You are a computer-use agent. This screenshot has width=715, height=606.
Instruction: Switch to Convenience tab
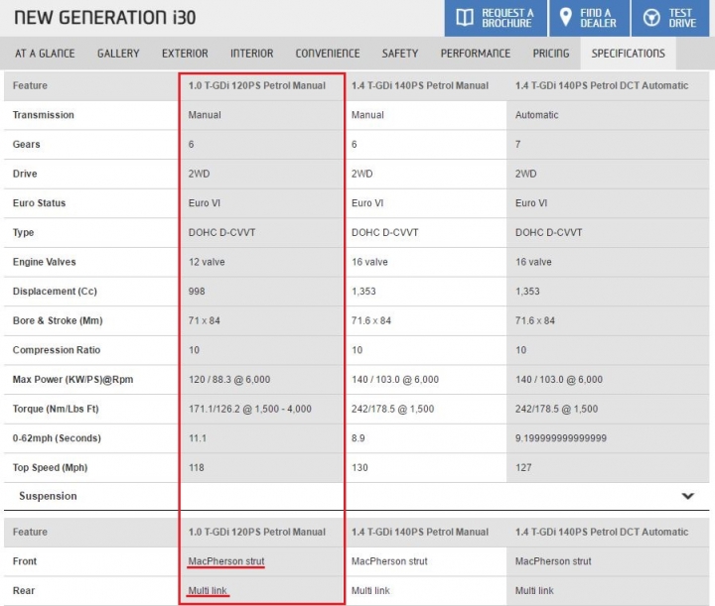point(328,54)
